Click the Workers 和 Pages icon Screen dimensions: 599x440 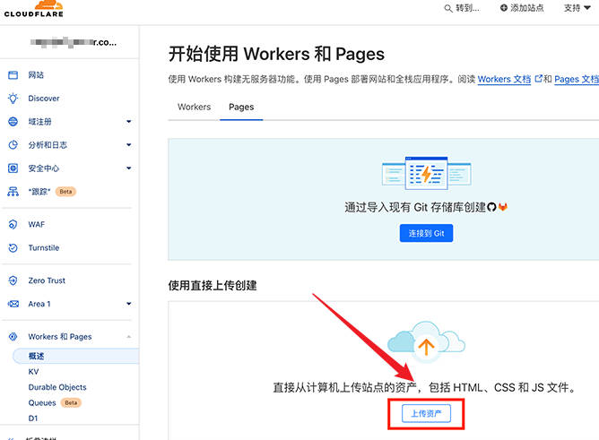(13, 337)
